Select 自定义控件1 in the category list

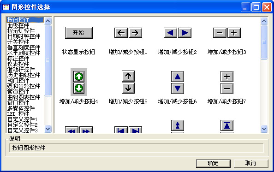tap(25, 119)
